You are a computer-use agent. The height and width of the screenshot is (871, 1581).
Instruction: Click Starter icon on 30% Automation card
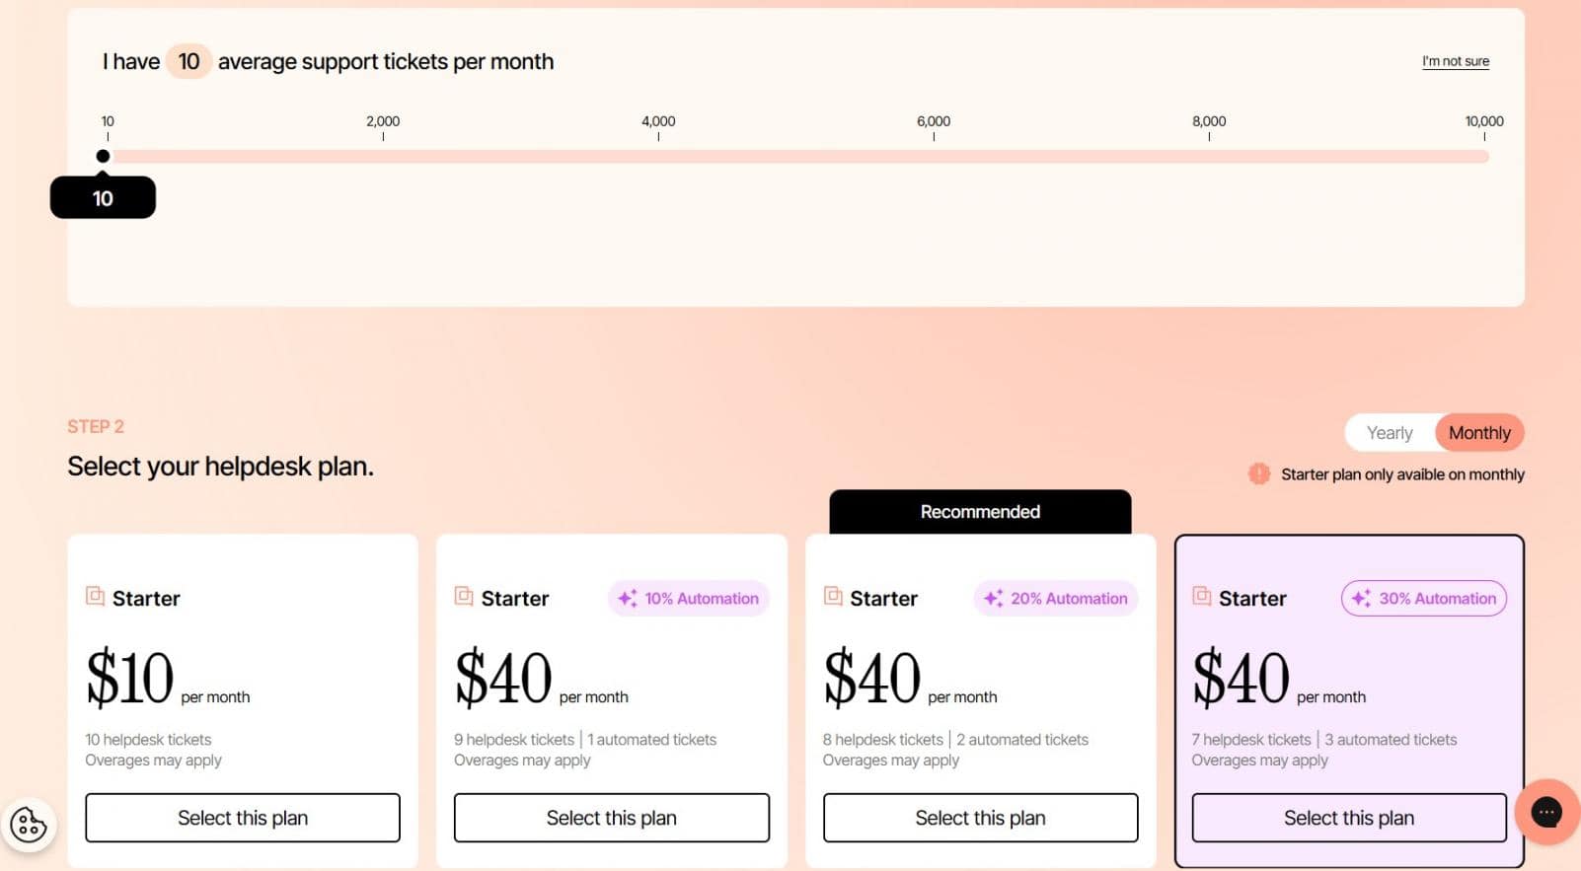pyautogui.click(x=1201, y=597)
